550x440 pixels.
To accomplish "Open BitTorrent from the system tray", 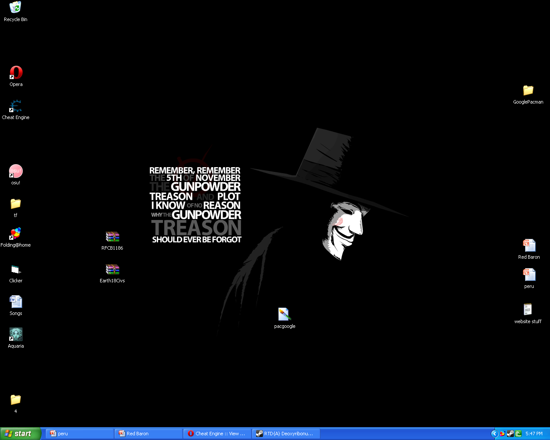I will 518,434.
